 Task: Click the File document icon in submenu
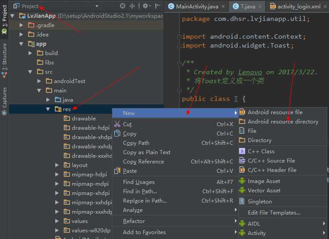click(x=242, y=131)
